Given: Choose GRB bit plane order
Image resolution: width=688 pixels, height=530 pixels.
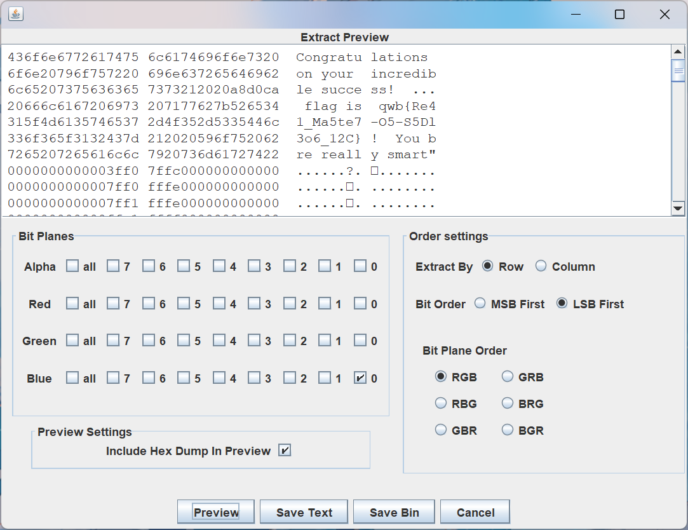Looking at the screenshot, I should click(508, 377).
